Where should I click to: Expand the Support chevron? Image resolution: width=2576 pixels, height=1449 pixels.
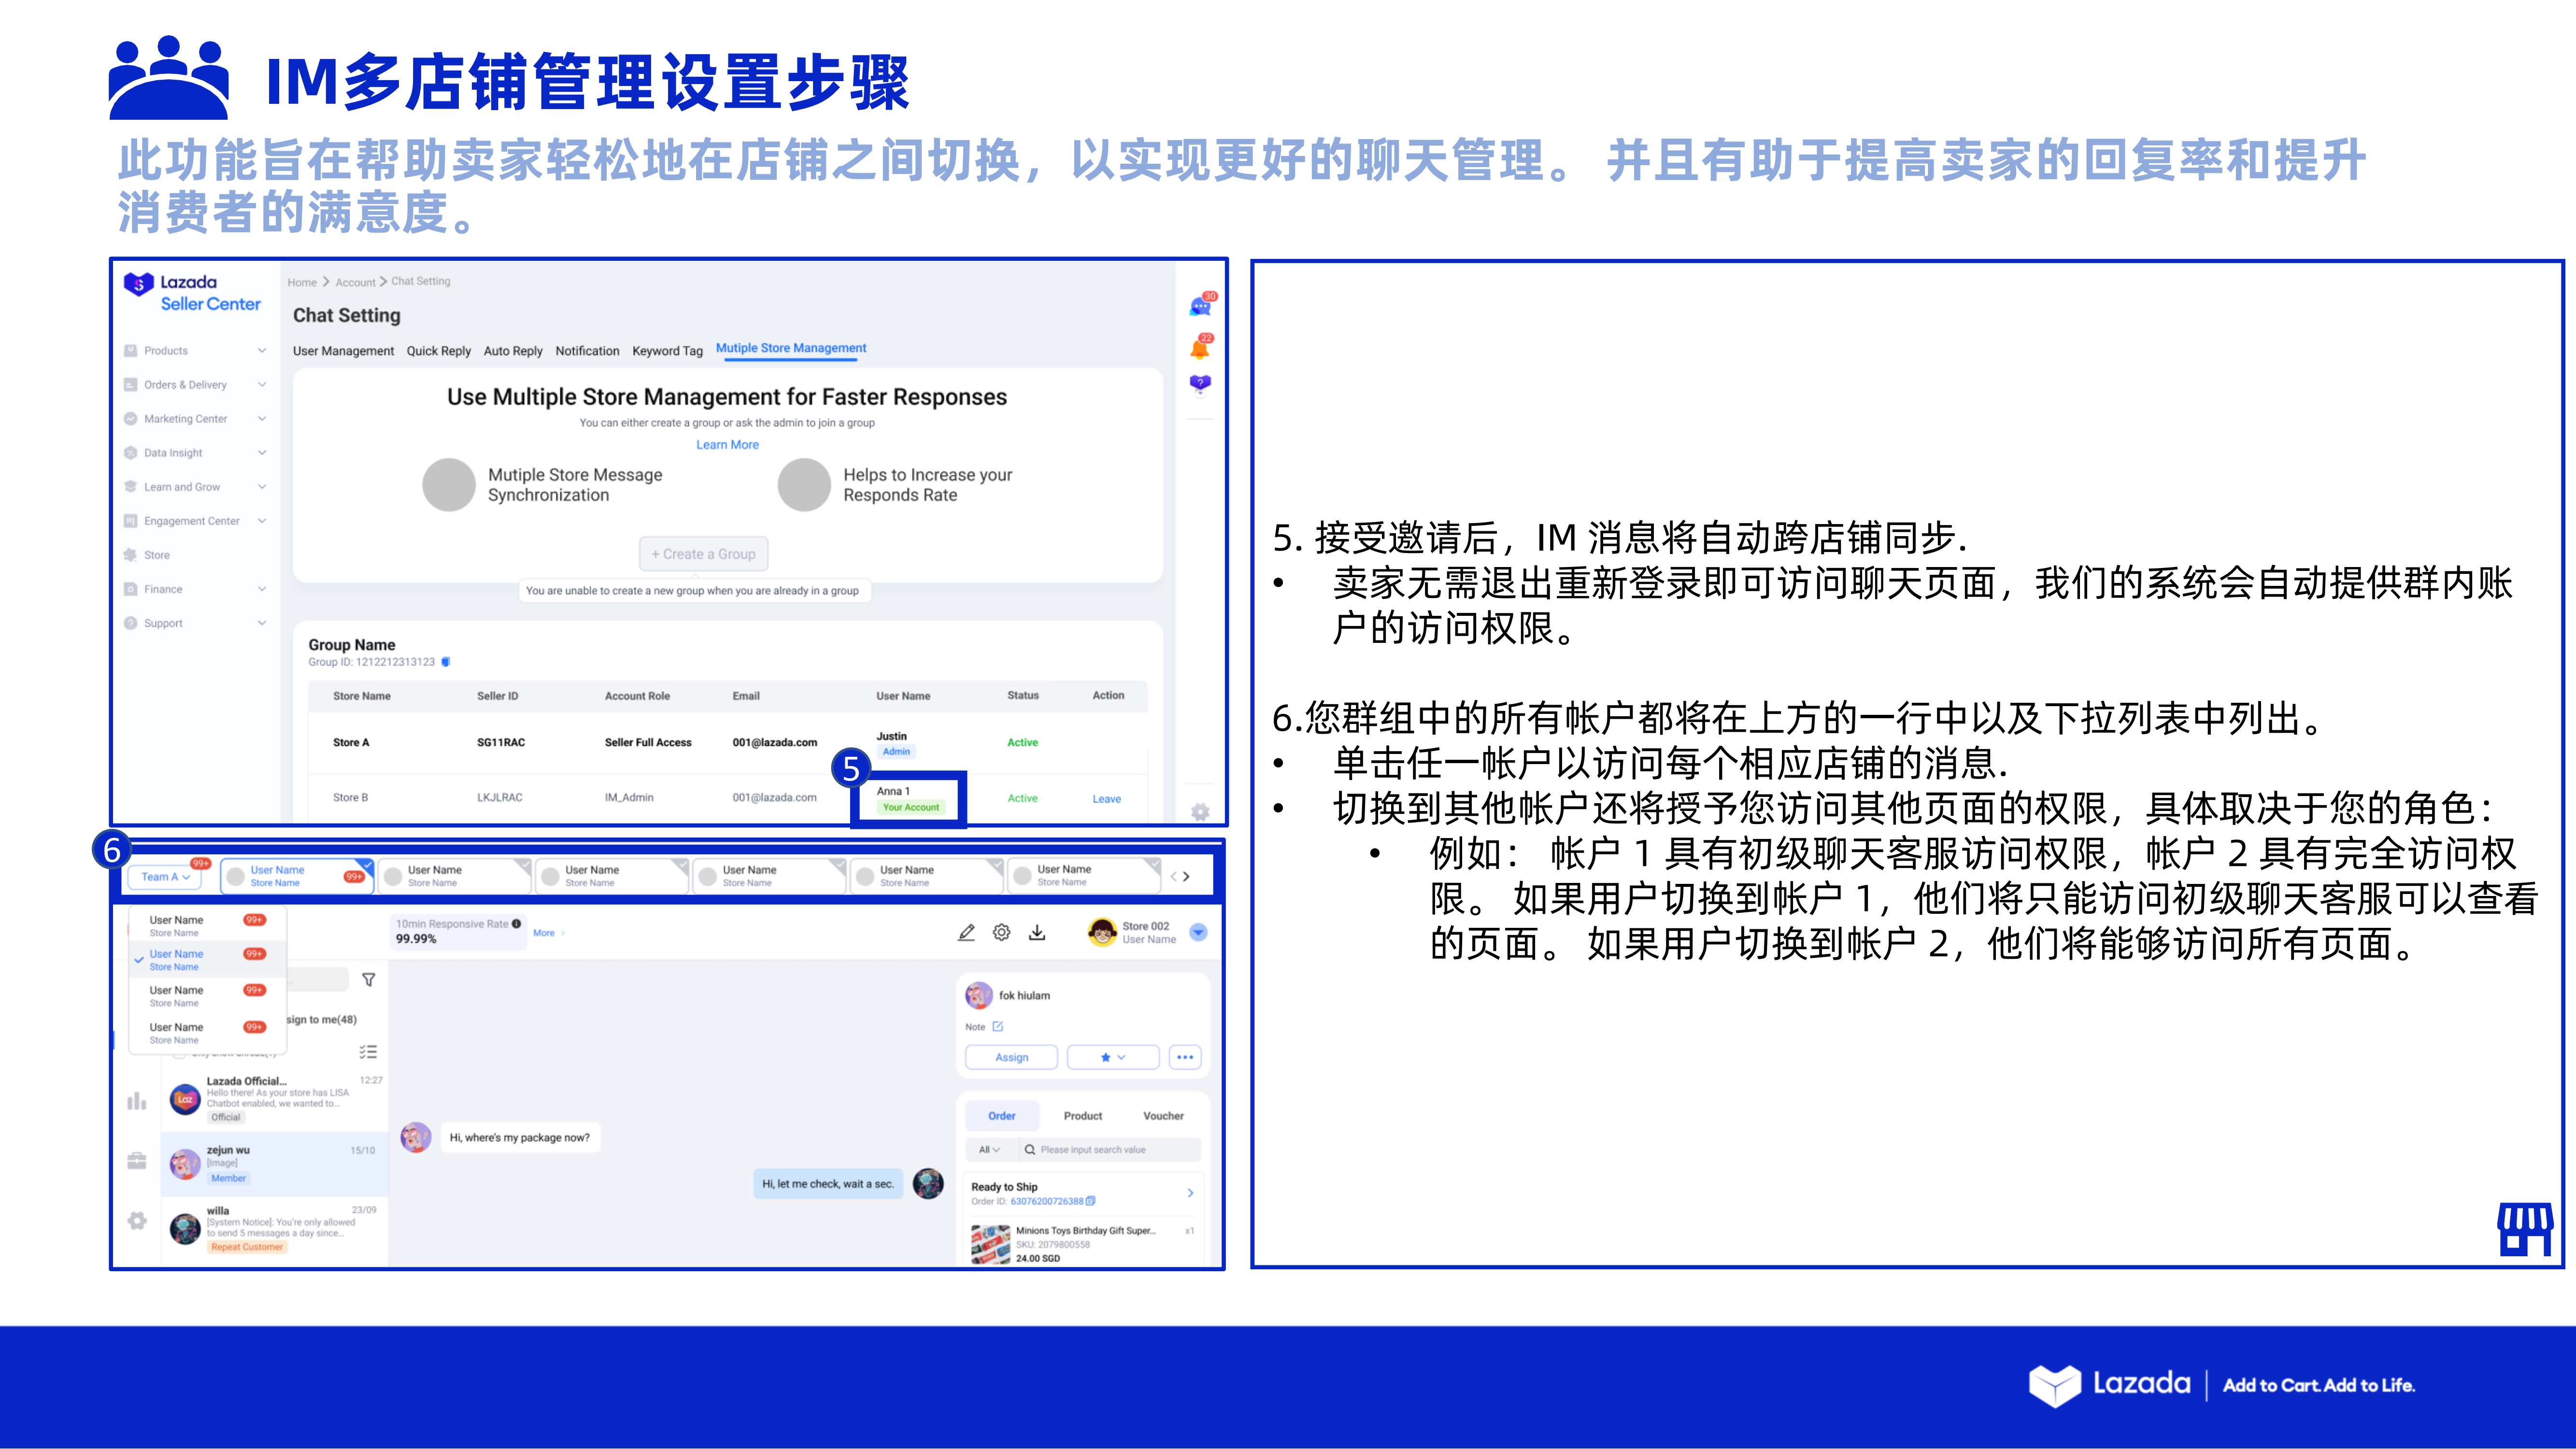(262, 623)
